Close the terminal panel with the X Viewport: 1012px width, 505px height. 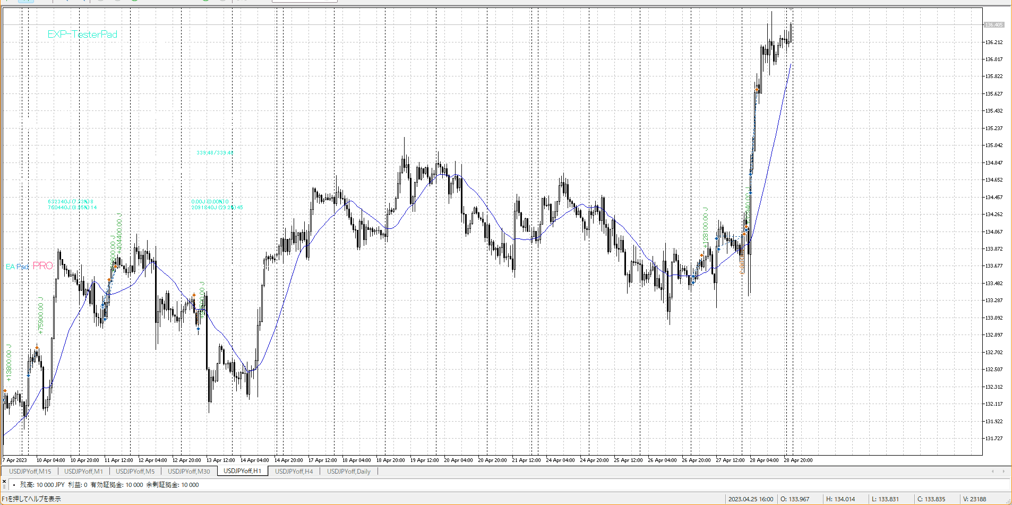point(4,481)
